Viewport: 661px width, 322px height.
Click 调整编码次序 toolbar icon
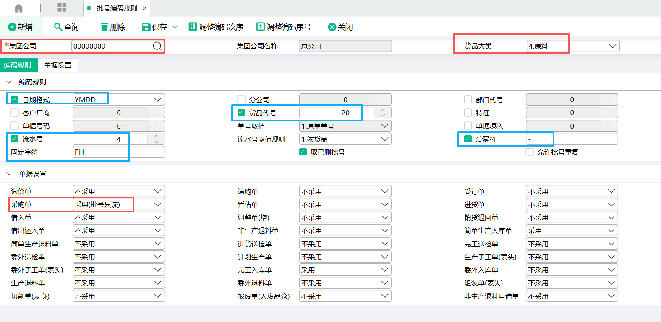[193, 27]
